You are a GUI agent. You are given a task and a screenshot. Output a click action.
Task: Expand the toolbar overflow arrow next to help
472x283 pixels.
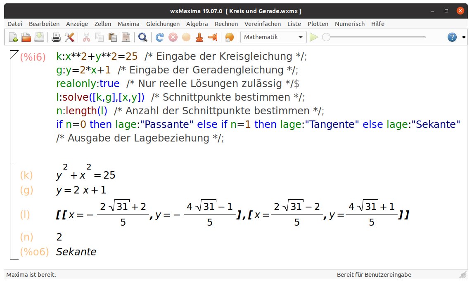(464, 38)
